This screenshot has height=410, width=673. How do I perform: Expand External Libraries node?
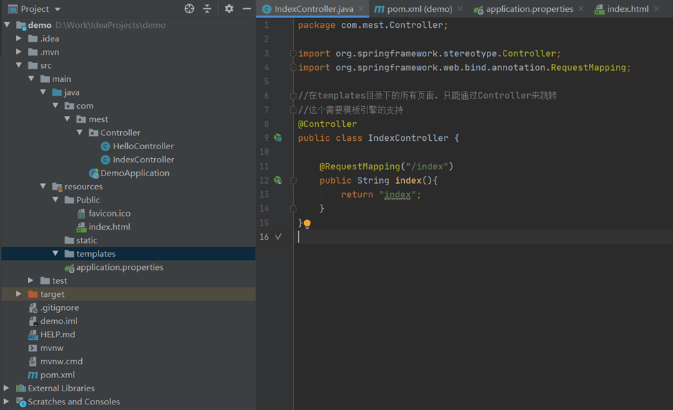point(6,388)
